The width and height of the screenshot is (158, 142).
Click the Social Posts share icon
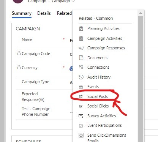81,96
